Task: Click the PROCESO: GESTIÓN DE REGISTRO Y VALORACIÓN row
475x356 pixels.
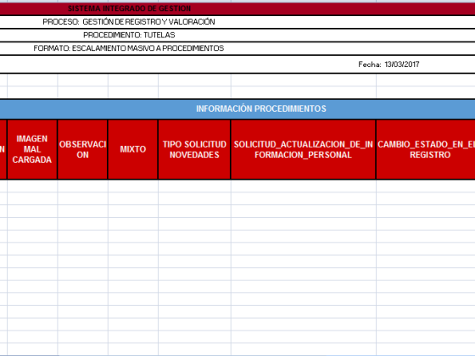Action: (x=237, y=22)
